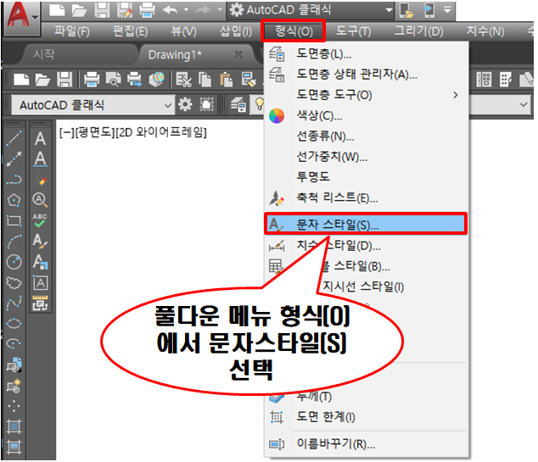Select the Polyline tool
The height and width of the screenshot is (462, 538).
(x=14, y=180)
